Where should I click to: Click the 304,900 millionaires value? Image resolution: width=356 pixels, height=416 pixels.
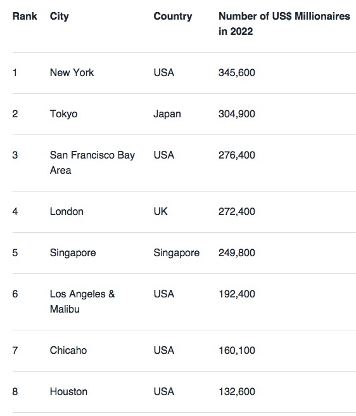(237, 114)
